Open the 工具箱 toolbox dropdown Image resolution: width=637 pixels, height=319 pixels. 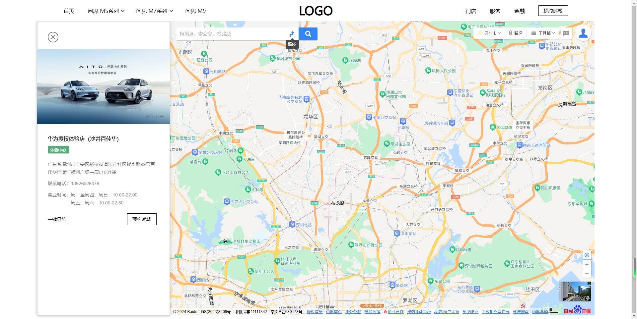(x=543, y=33)
